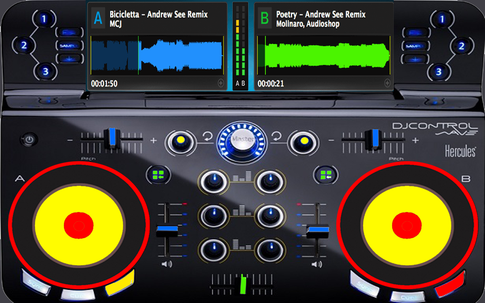The image size is (485, 303).
Task: Tap hot cue pad 2 on deck A
Action: pos(24,45)
